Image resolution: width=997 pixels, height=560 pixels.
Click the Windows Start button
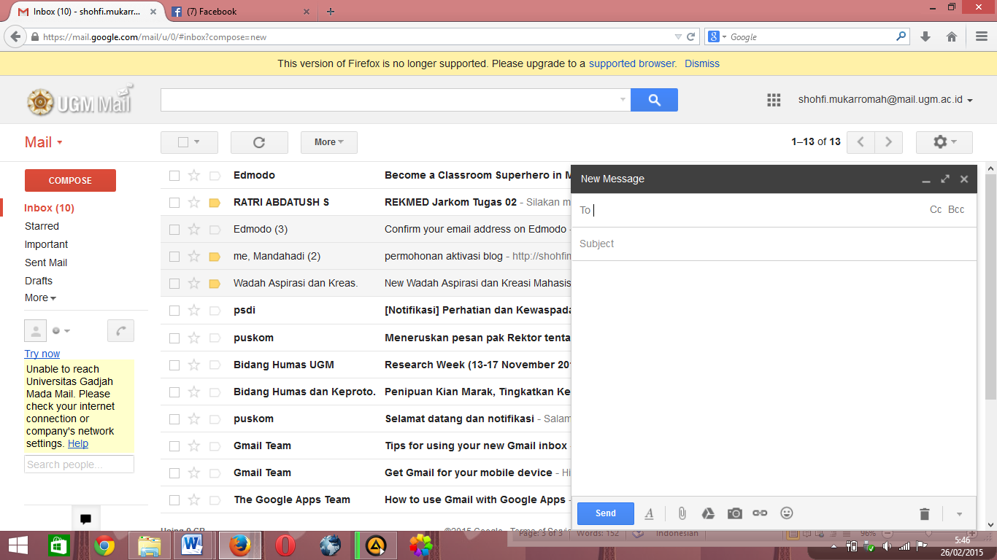(18, 545)
